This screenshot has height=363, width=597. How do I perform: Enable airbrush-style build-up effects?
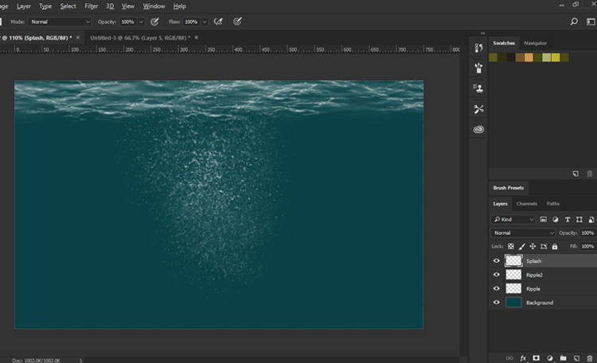tap(217, 21)
